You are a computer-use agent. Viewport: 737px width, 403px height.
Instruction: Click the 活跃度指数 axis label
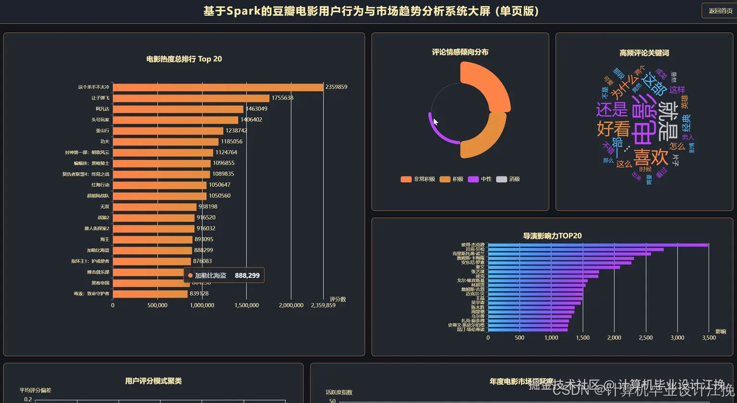[x=339, y=392]
